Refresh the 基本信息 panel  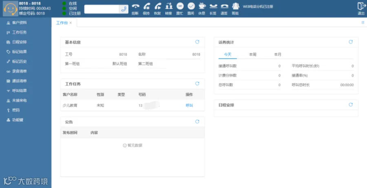point(197,42)
